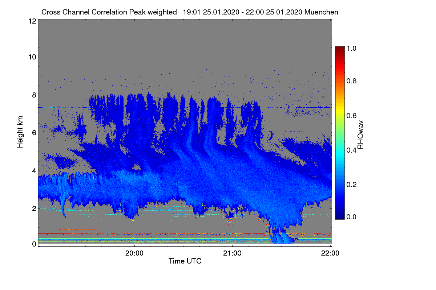
Task: Click the '0' height axis tick label
Action: coord(34,244)
